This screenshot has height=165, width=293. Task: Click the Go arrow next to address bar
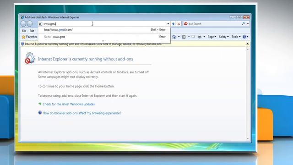173,24
